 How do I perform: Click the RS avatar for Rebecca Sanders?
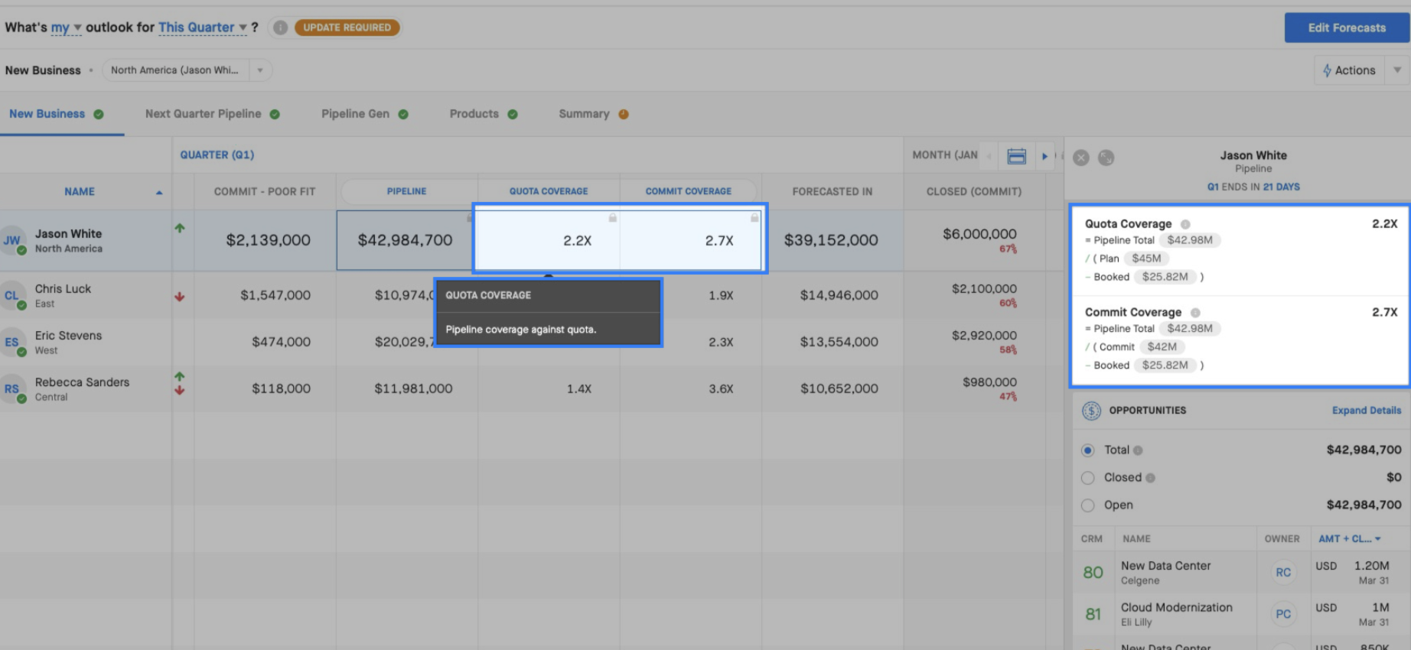[12, 388]
